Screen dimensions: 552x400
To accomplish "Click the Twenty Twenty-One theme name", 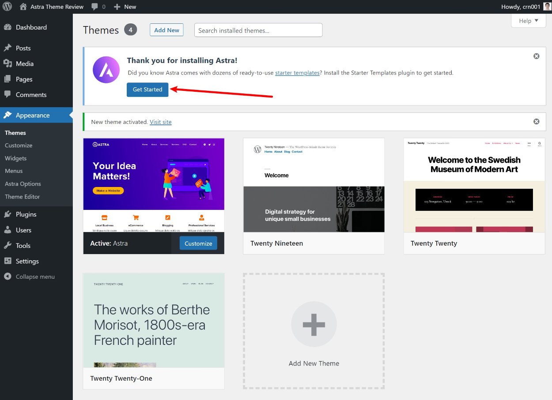I will pyautogui.click(x=121, y=378).
